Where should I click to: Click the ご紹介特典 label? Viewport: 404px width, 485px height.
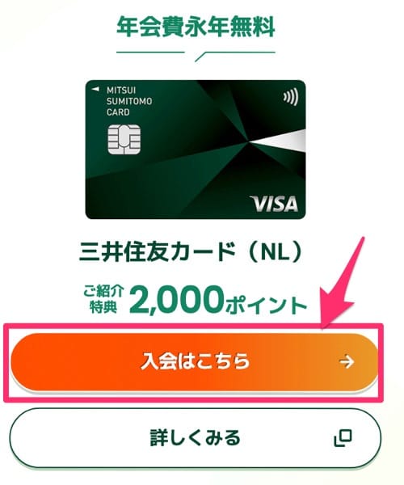point(103,299)
